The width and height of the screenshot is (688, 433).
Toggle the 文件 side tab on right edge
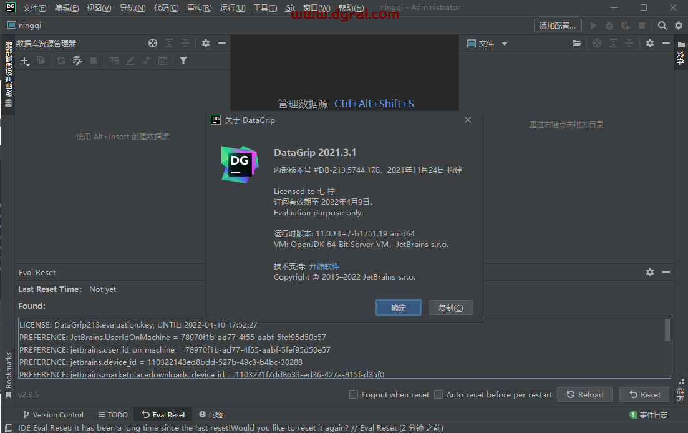(x=681, y=54)
